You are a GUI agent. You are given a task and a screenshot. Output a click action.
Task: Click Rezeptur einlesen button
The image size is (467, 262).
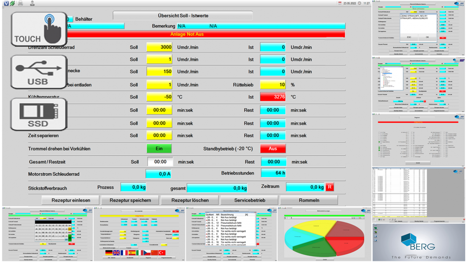[x=71, y=200]
